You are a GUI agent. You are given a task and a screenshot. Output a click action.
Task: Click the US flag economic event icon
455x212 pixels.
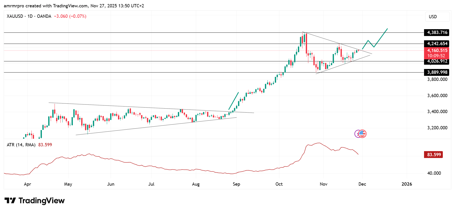[x=363, y=134]
